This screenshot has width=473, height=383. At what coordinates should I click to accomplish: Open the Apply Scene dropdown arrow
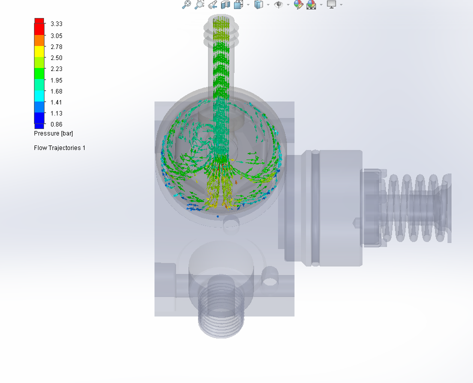point(320,5)
